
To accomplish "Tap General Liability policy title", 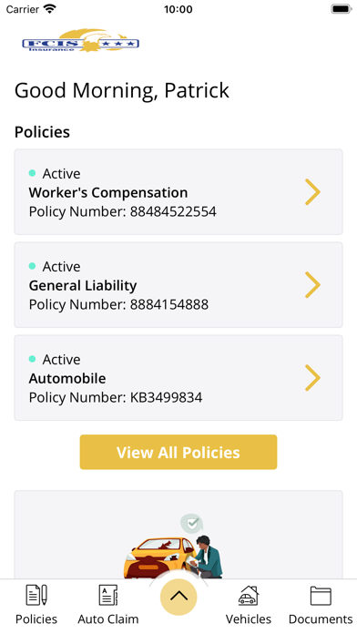I will tap(83, 285).
